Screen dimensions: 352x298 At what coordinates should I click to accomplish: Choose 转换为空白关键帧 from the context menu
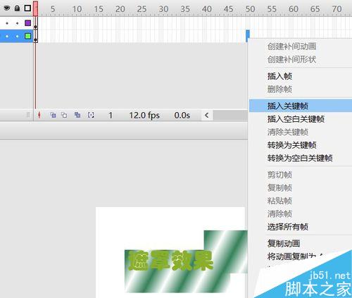300,158
